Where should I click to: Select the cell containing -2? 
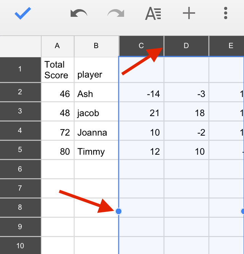pyautogui.click(x=186, y=131)
